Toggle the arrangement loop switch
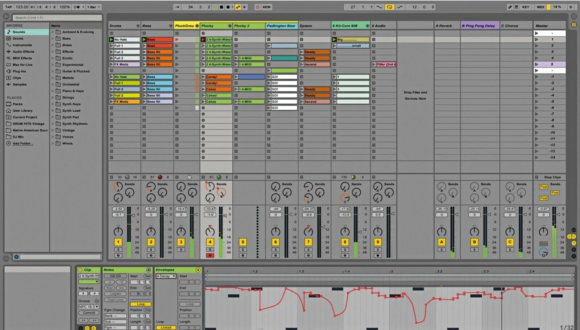Screen dimensions: 580x330 (389, 7)
